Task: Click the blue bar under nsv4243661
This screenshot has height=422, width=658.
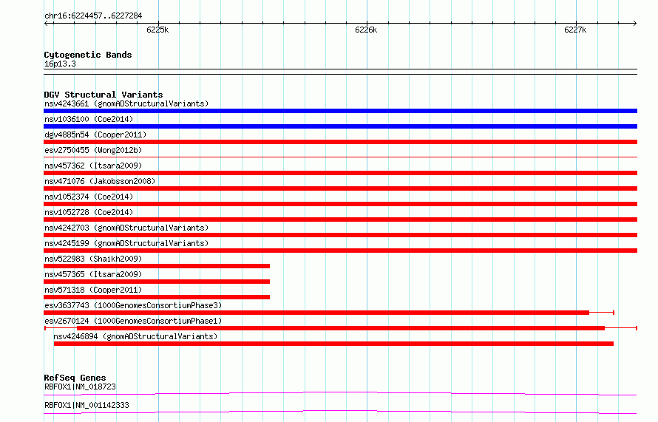Action: tap(340, 111)
